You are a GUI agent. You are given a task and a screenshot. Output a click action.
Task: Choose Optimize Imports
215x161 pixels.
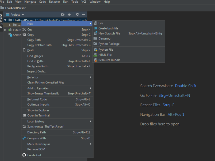pyautogui.click(x=57, y=105)
